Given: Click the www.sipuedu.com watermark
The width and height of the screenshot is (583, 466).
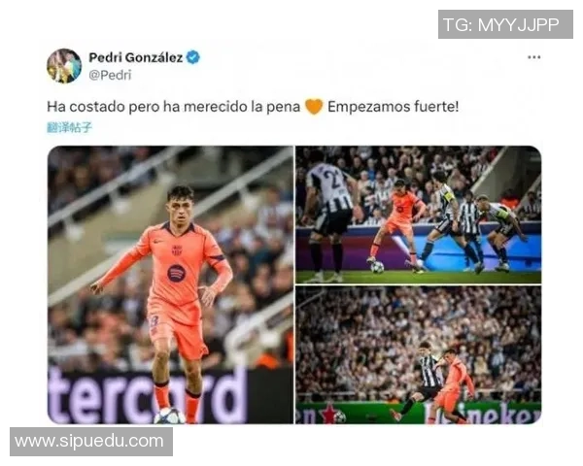Looking at the screenshot, I should tap(91, 442).
